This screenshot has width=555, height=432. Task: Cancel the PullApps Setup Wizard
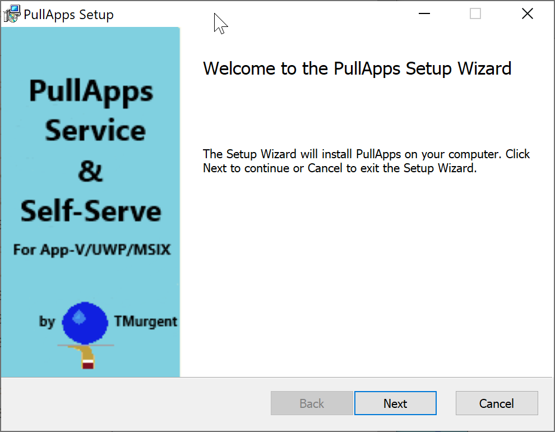pyautogui.click(x=496, y=403)
